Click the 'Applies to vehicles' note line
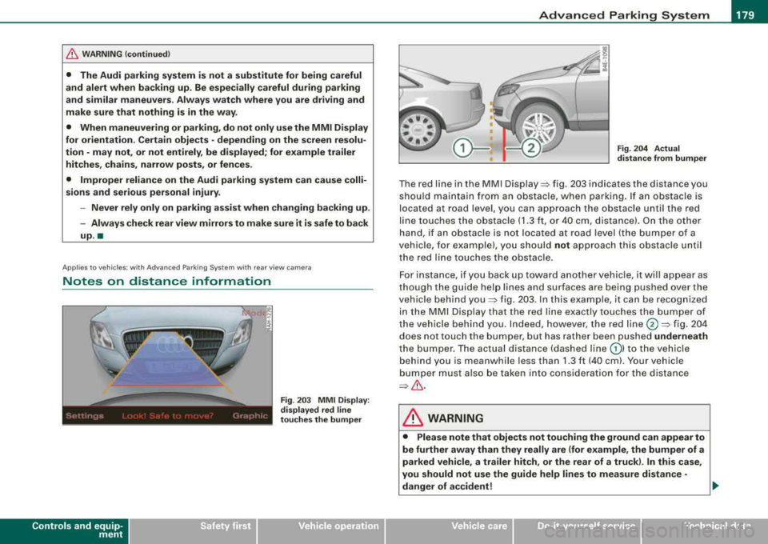Screen dimensions: 768x544 point(186,267)
